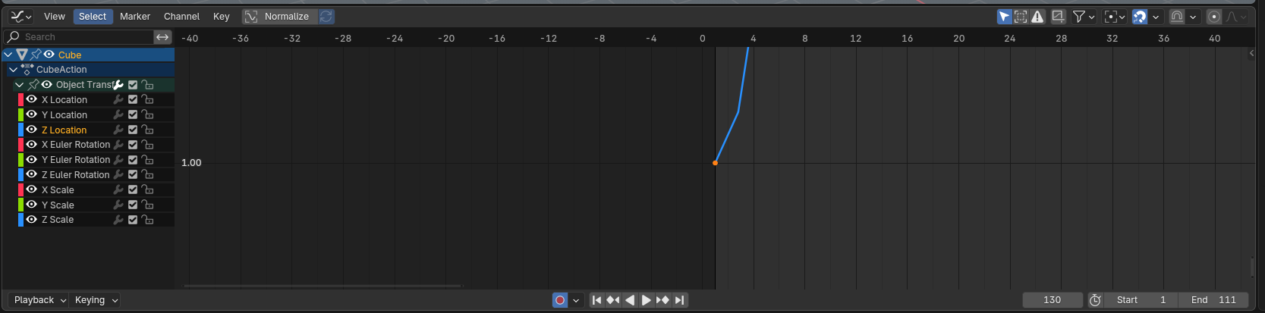
Task: Uncheck mute checkbox for Z Scale
Action: click(x=133, y=220)
